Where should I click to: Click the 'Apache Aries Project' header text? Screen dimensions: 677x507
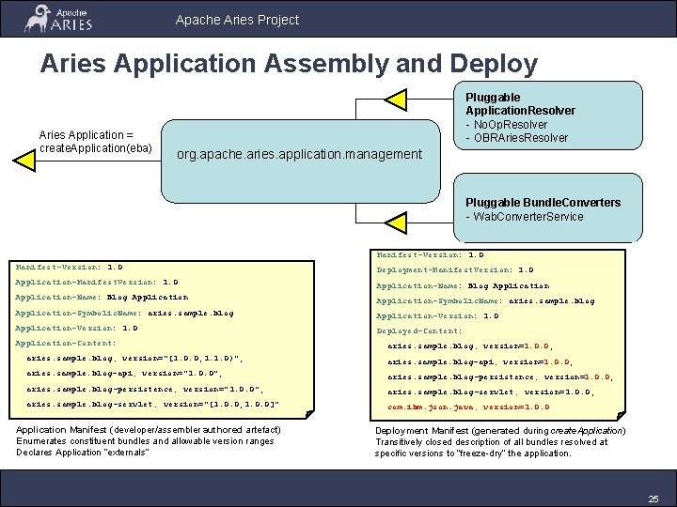[237, 20]
